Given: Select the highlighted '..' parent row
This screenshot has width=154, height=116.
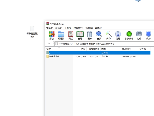Looking at the screenshot, I should click(98, 53).
